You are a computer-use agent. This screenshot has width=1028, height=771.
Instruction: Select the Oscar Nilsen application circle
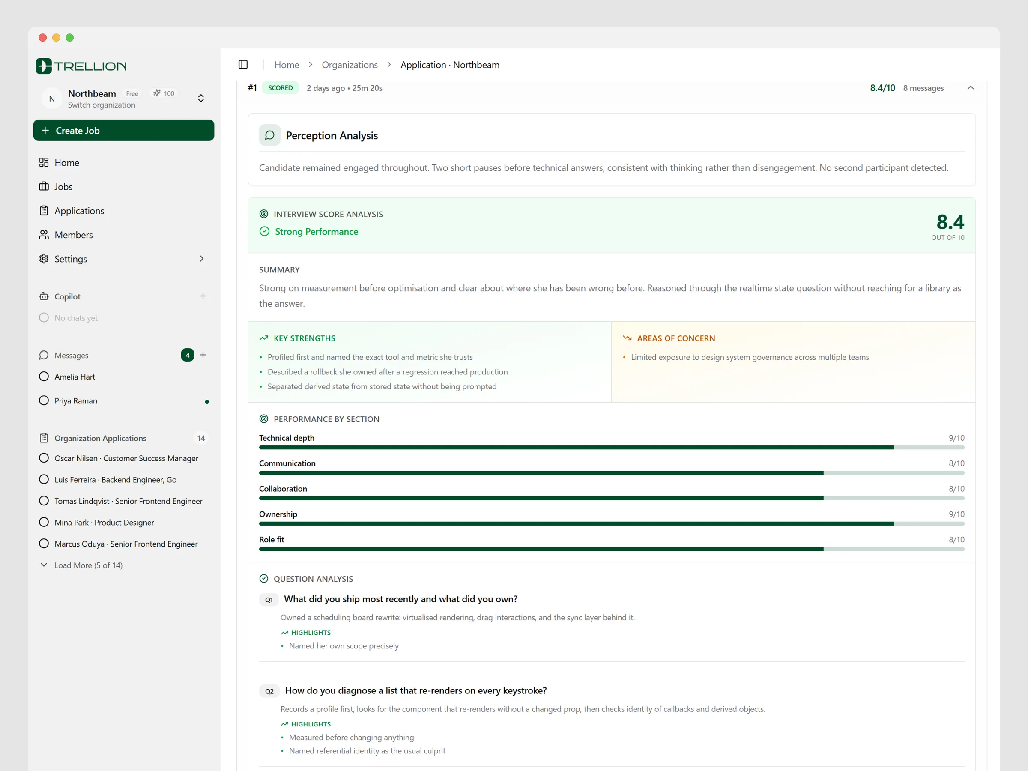click(x=44, y=458)
